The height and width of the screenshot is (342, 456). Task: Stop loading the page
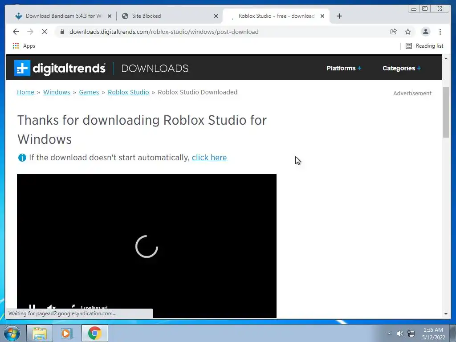[x=45, y=32]
